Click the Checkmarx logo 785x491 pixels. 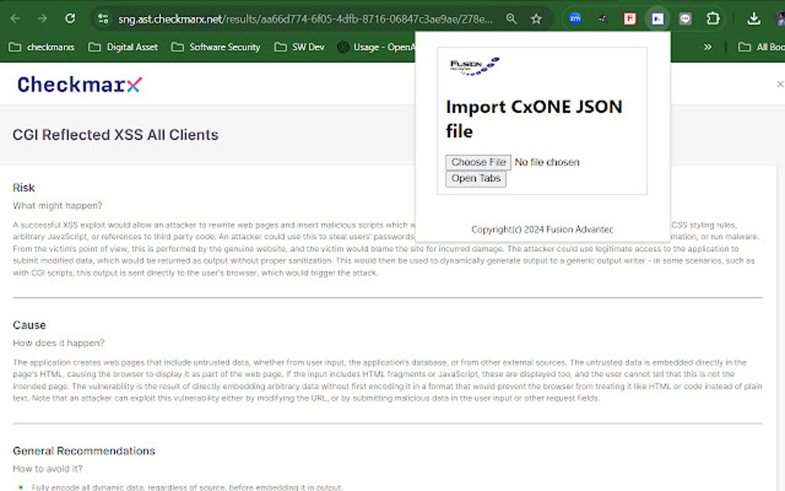79,85
